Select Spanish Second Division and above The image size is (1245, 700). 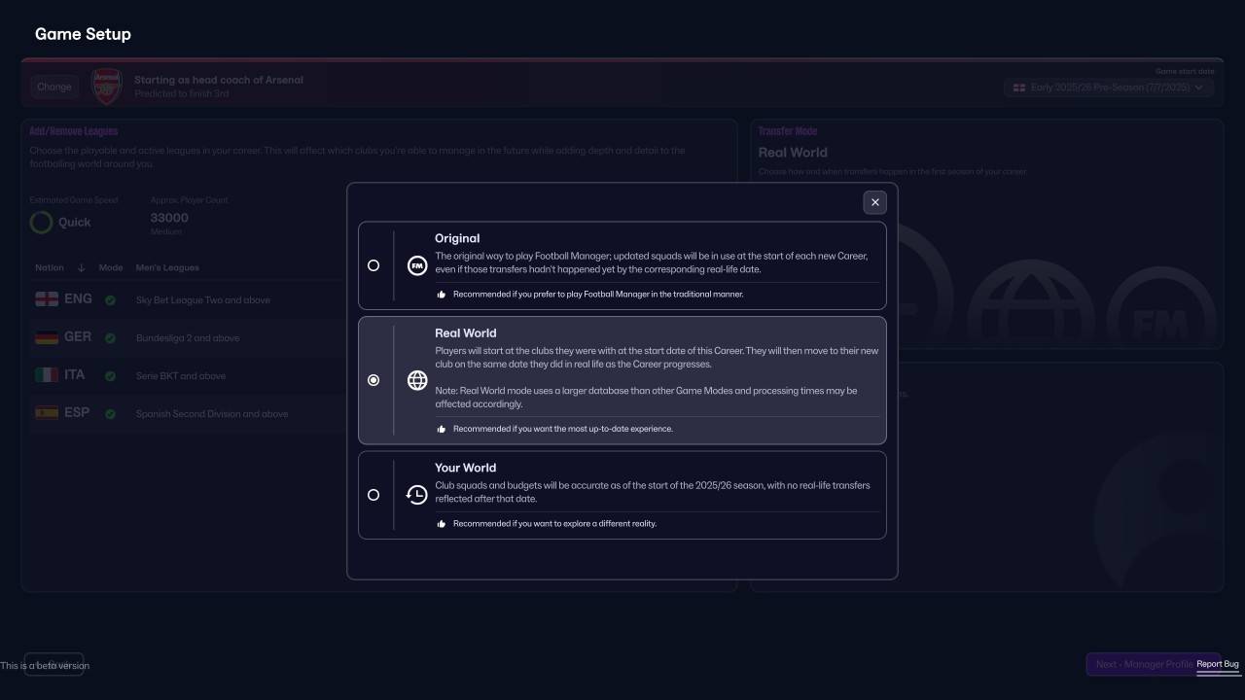(x=212, y=414)
